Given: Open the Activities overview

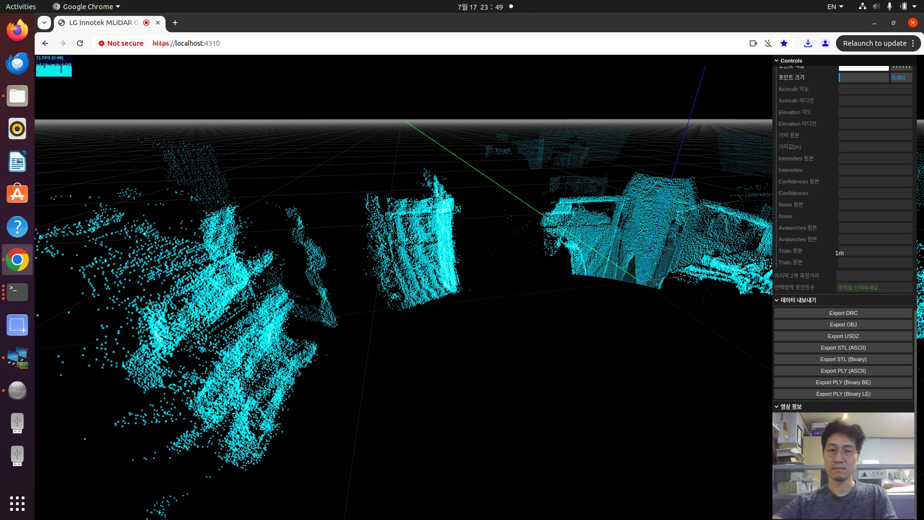Looking at the screenshot, I should click(21, 7).
